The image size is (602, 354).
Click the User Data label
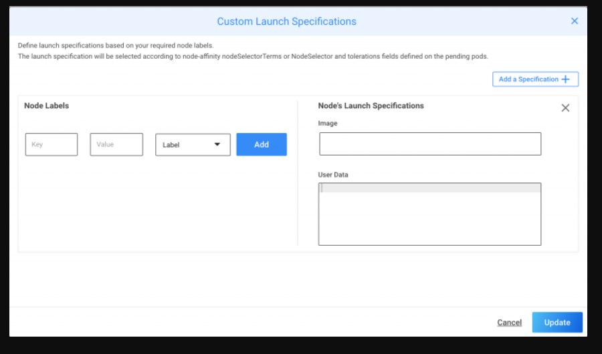pyautogui.click(x=333, y=175)
